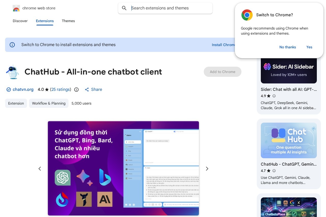Click the Share icon
Image resolution: width=326 pixels, height=217 pixels.
pos(87,90)
